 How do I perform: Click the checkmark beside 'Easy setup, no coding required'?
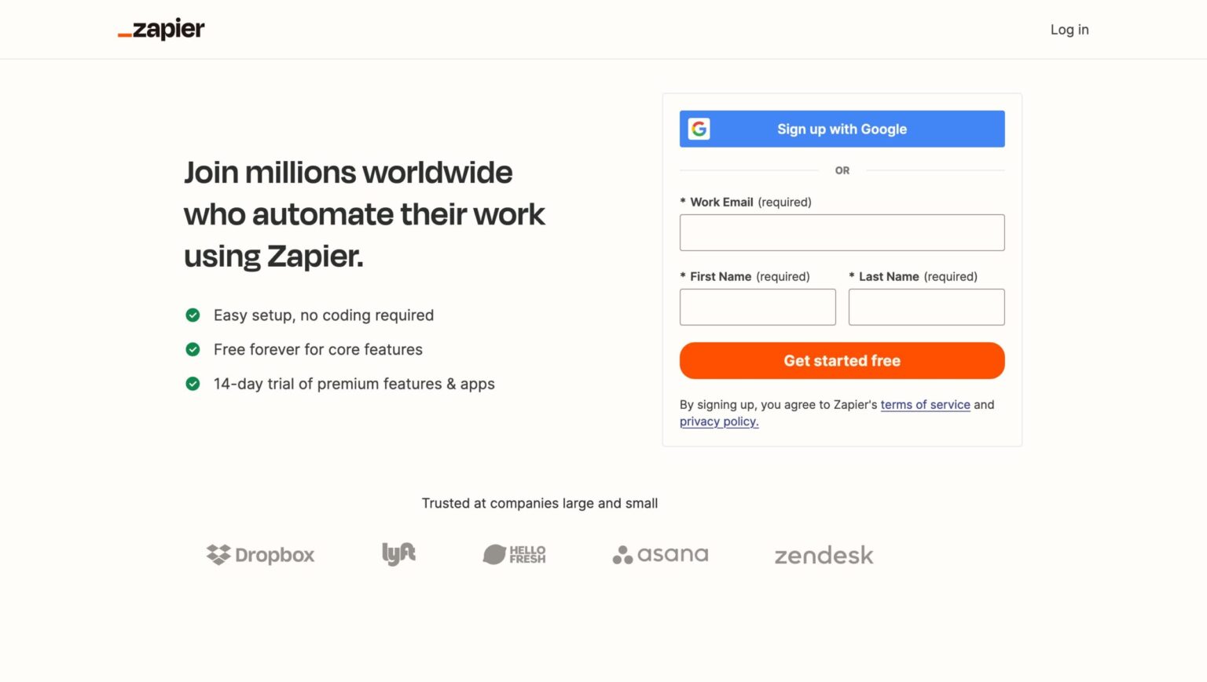pos(193,315)
